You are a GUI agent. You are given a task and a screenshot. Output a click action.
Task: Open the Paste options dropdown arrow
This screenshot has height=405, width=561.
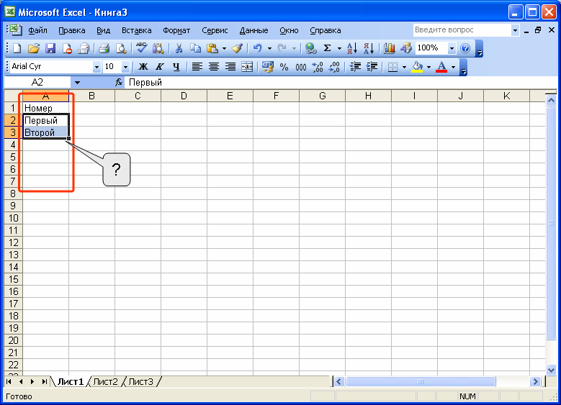click(x=225, y=48)
